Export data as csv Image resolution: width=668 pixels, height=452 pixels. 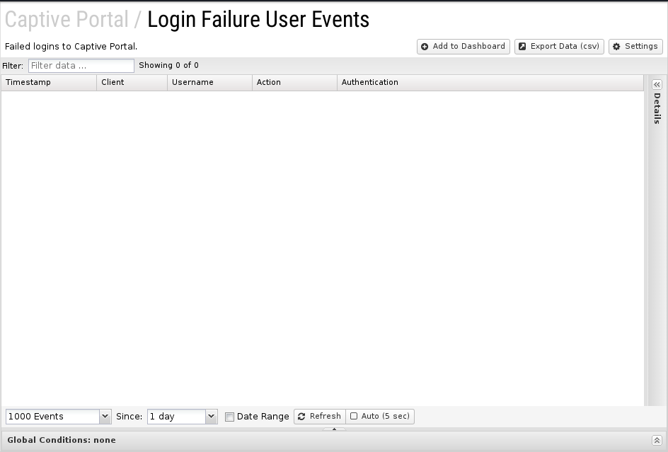point(559,47)
